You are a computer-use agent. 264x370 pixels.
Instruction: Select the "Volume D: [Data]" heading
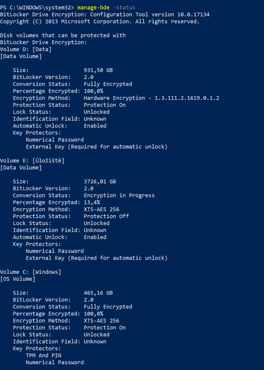[x=26, y=49]
